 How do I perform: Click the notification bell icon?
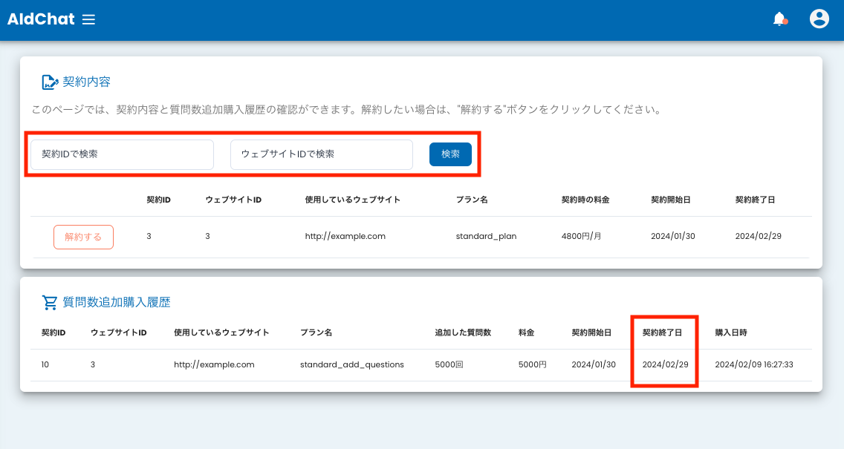[779, 19]
